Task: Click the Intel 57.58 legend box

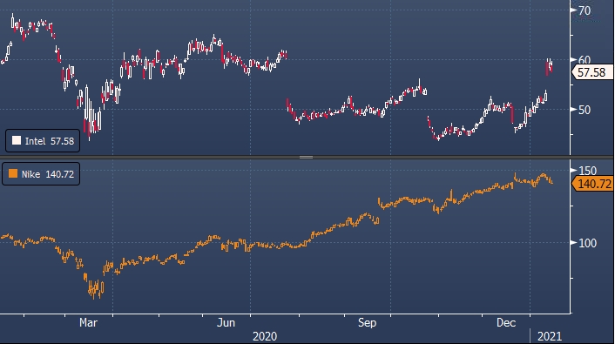Action: [43, 141]
